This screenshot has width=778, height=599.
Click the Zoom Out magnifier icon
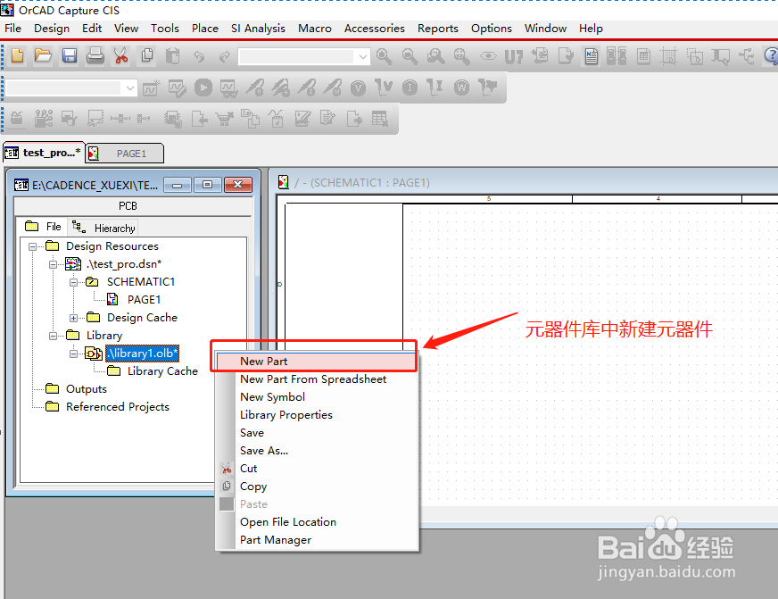tap(410, 56)
